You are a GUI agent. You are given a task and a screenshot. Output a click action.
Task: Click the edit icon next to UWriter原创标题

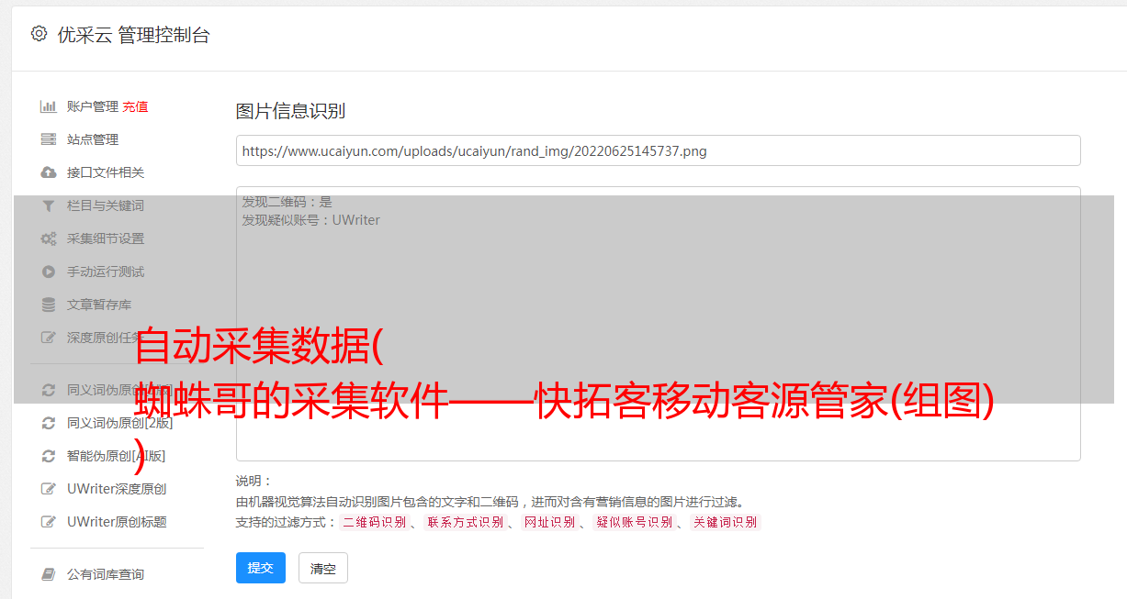(x=49, y=522)
